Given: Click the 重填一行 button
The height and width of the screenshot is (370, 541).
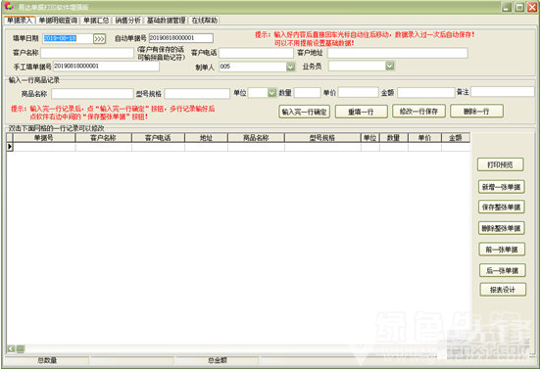Looking at the screenshot, I should [361, 112].
